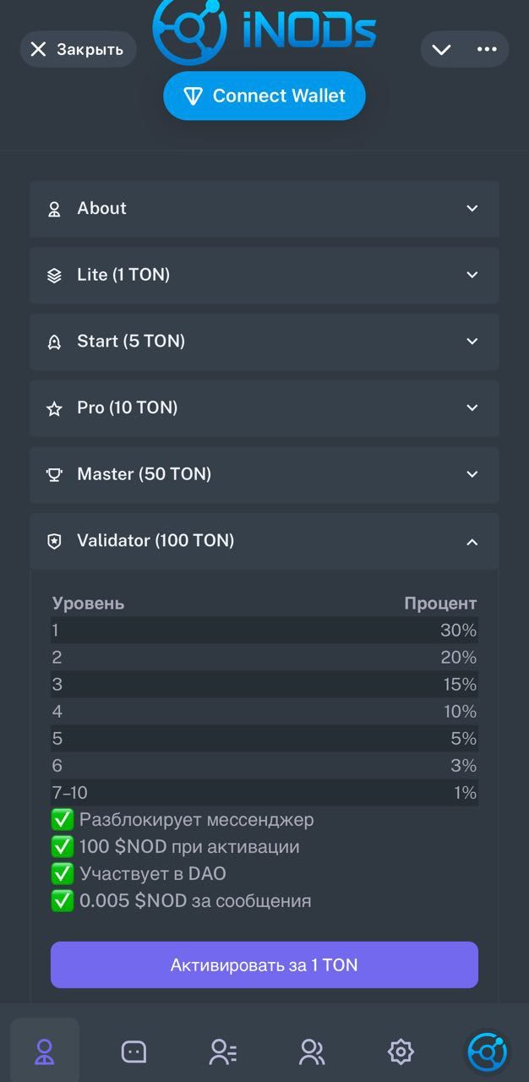Click the Validator star badge icon
529x1082 pixels.
(54, 541)
